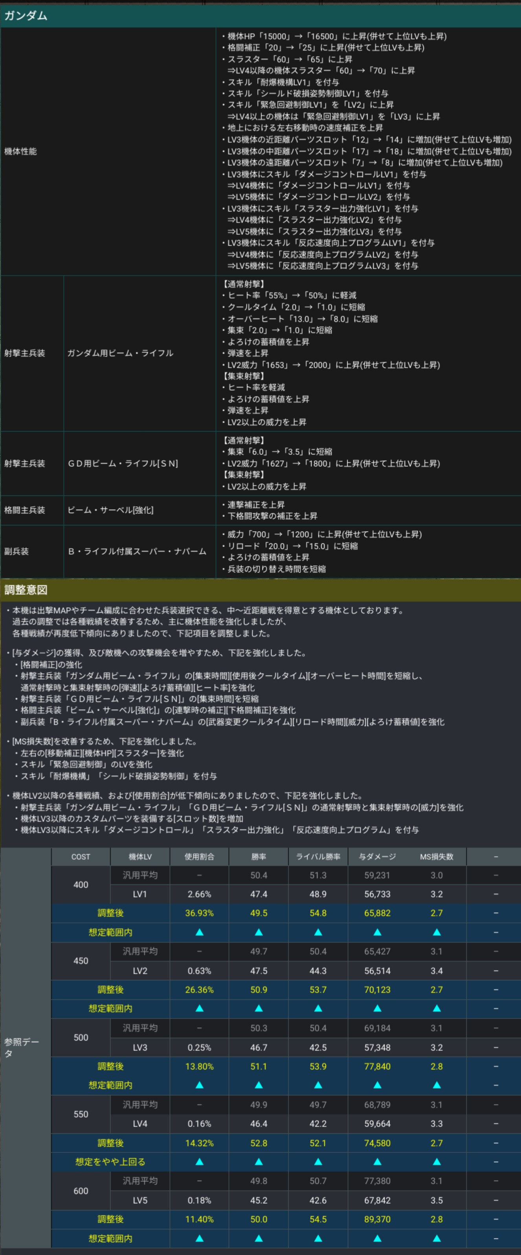
Task: Select the 0.63% usage rate value
Action: (x=200, y=971)
